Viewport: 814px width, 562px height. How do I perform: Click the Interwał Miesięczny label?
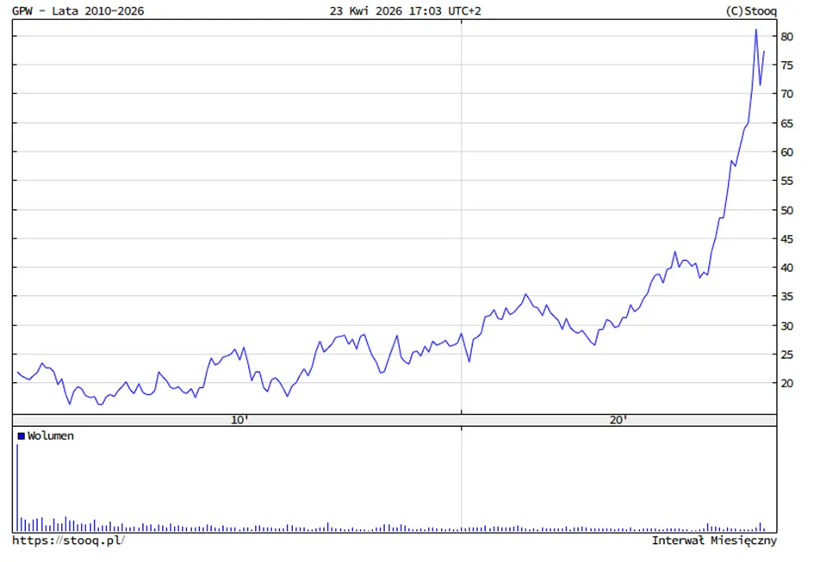point(714,540)
